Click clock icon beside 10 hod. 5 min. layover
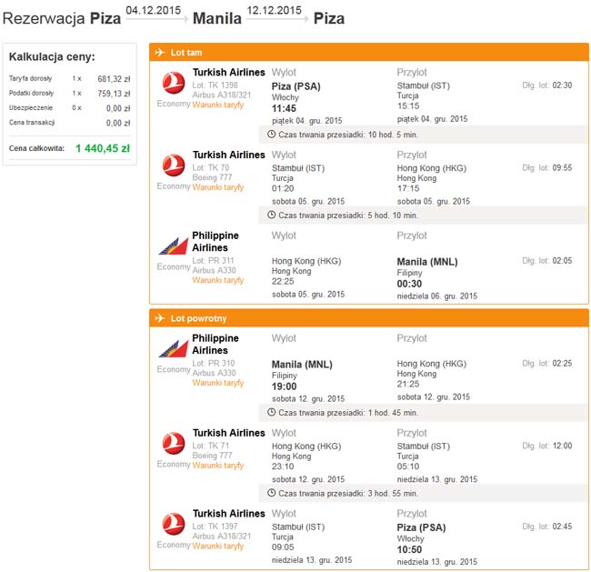Viewport: 591px width, 572px height. pyautogui.click(x=271, y=134)
